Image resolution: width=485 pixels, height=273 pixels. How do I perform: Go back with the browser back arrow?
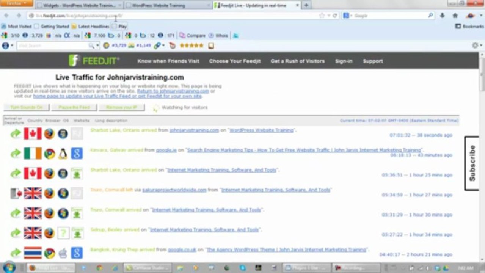pos(6,16)
